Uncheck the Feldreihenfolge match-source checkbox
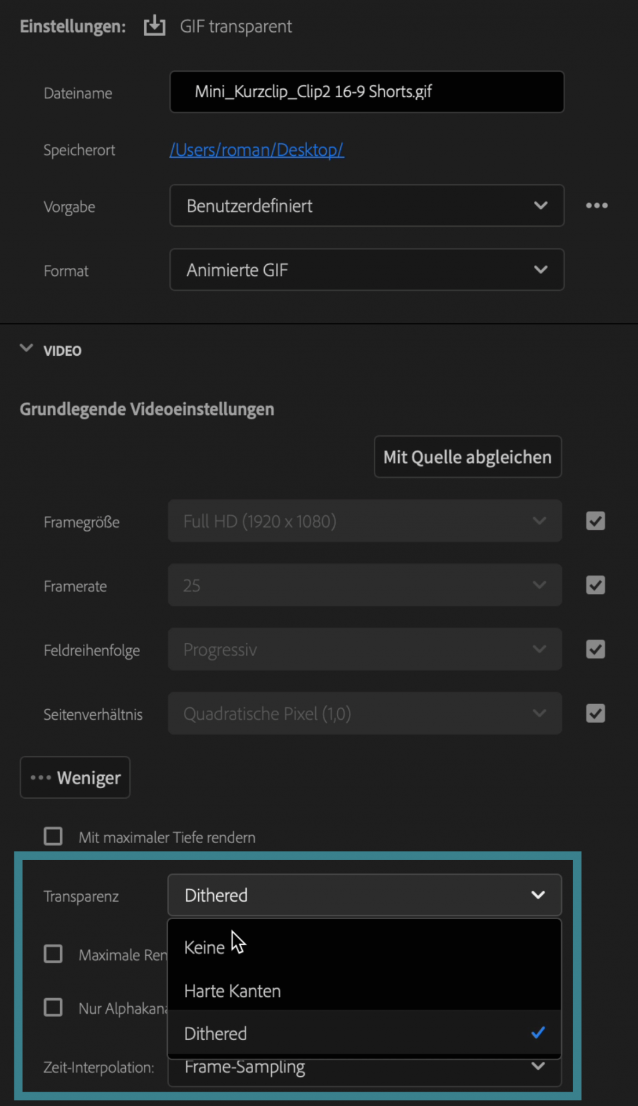This screenshot has height=1106, width=638. 596,649
